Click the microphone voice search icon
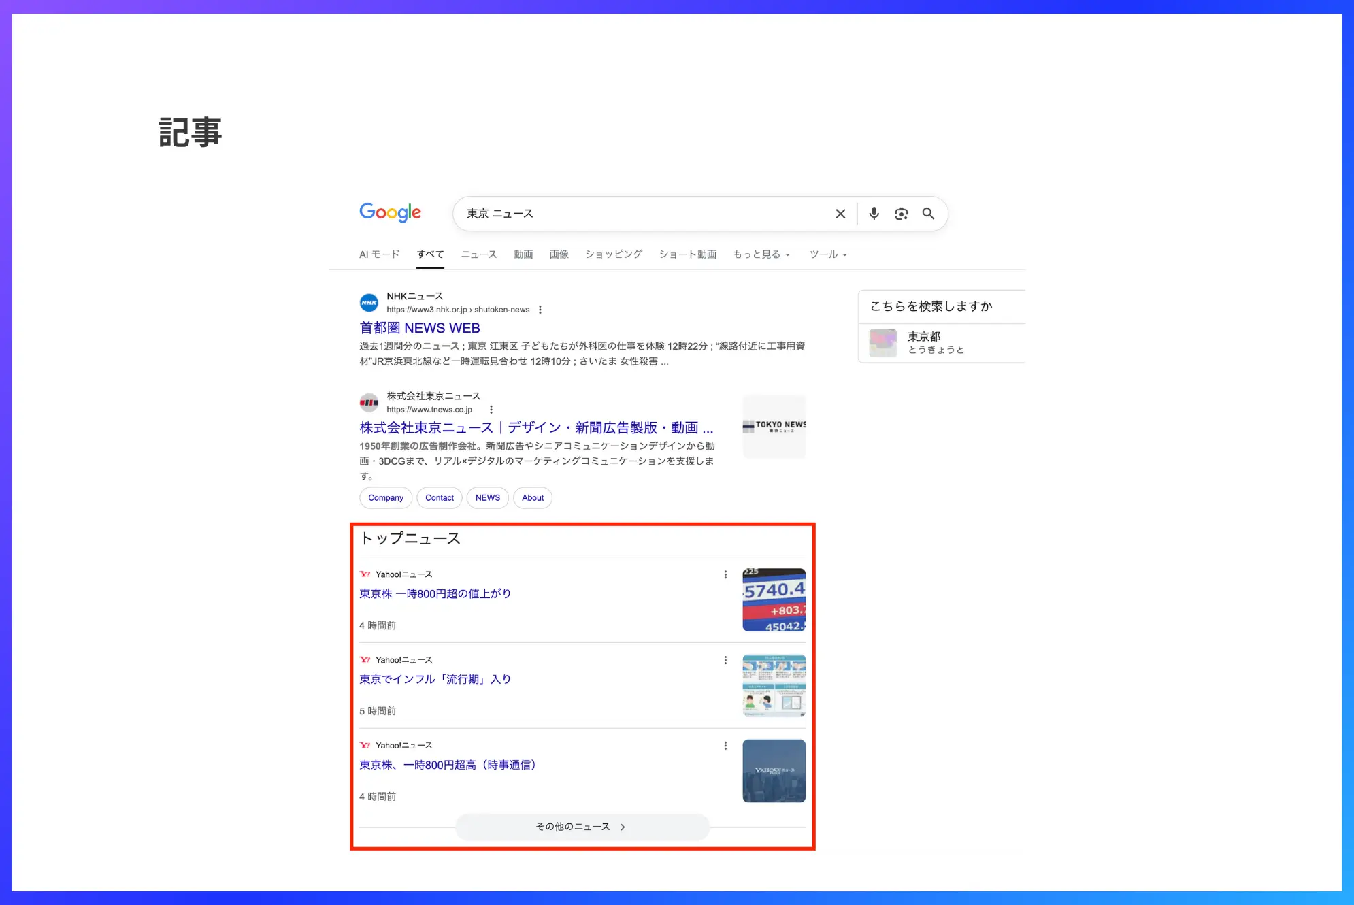Image resolution: width=1354 pixels, height=905 pixels. click(x=874, y=214)
